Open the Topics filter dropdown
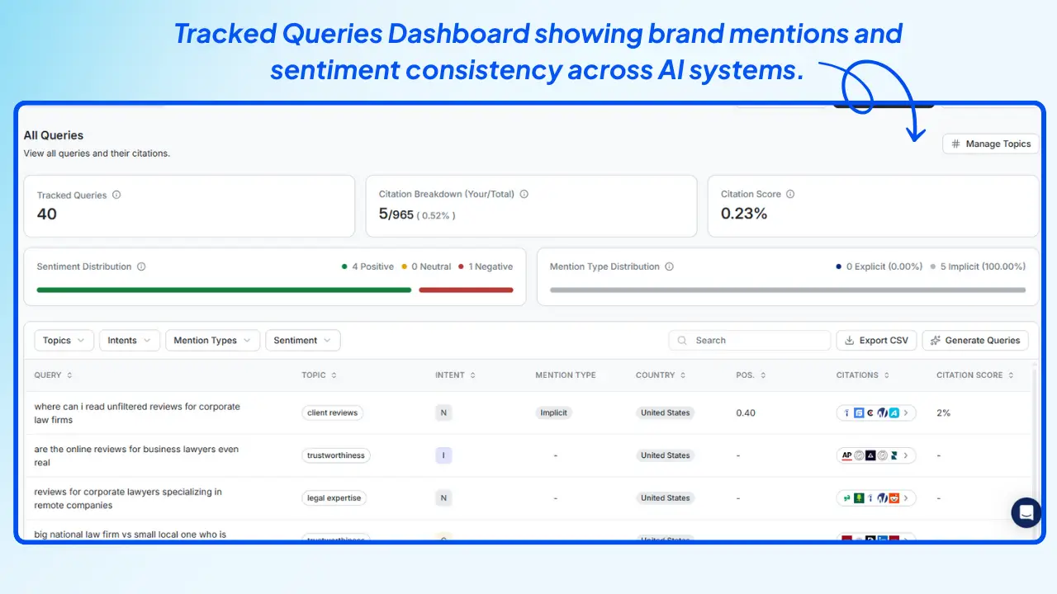The image size is (1057, 594). point(64,340)
